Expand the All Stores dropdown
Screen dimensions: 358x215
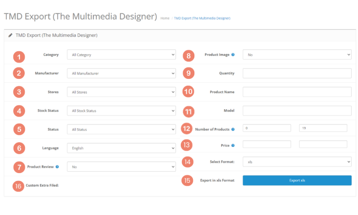click(122, 92)
